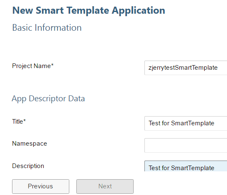Click the required asterisk beside Title
The height and width of the screenshot is (195, 227).
[24, 120]
